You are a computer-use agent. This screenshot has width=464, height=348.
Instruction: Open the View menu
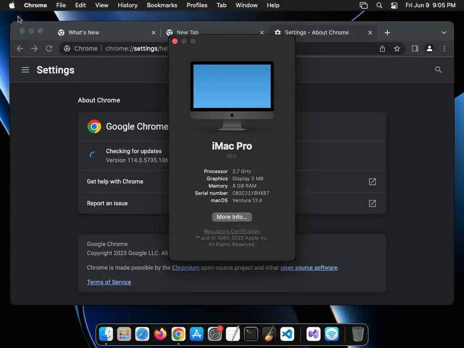click(x=101, y=5)
